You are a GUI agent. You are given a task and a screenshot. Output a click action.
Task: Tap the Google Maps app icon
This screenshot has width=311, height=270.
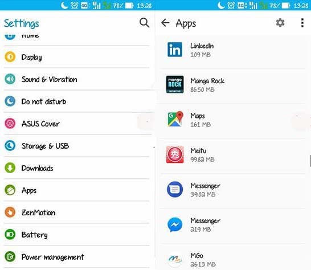[175, 119]
